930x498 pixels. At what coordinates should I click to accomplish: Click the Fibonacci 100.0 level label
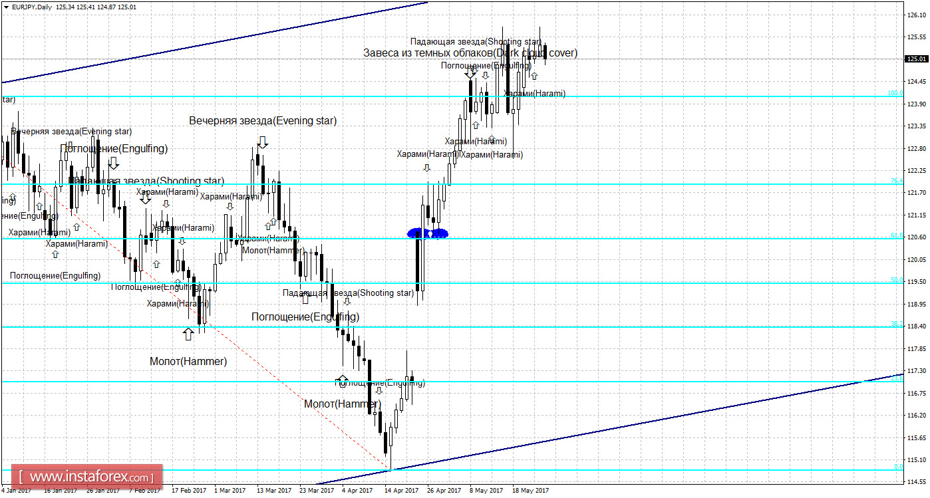[x=895, y=93]
